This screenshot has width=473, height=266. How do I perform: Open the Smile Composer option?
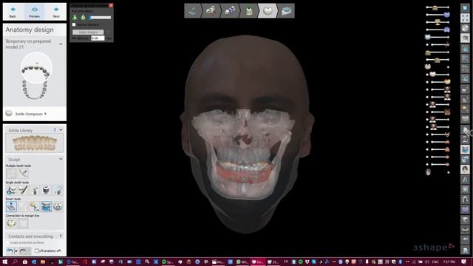tap(26, 114)
